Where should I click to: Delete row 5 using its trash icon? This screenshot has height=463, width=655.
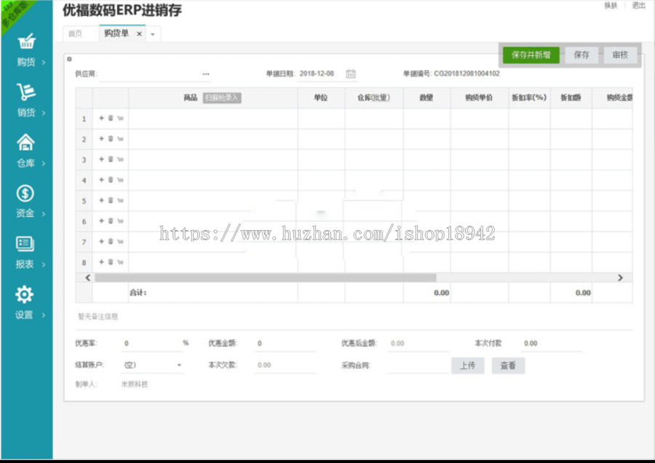pos(111,200)
